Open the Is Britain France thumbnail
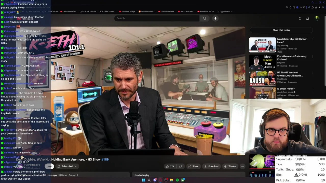Screen dimensions: 326x183 (x=262, y=93)
